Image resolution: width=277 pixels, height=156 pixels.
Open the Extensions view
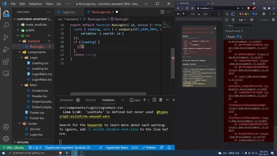point(6,62)
